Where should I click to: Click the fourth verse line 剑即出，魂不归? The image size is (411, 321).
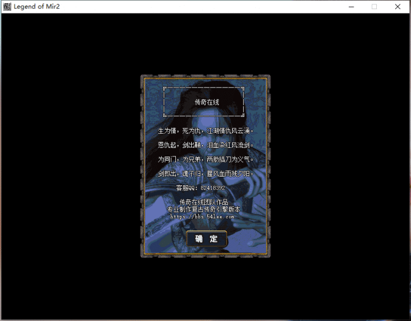pyautogui.click(x=205, y=174)
